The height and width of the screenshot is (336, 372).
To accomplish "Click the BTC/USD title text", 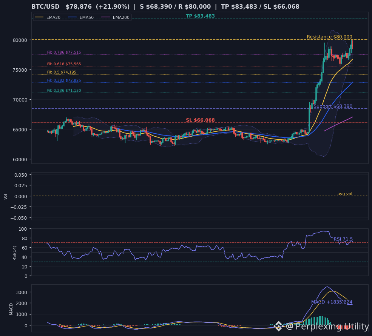I will [x=46, y=7].
